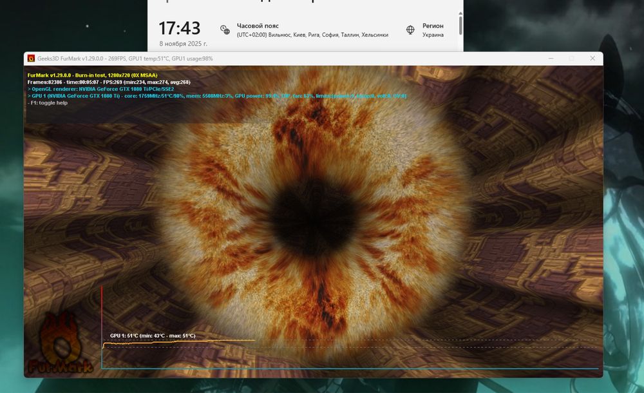Click the date '8 ноября 2025 г.'
The image size is (644, 393).
[x=183, y=44]
